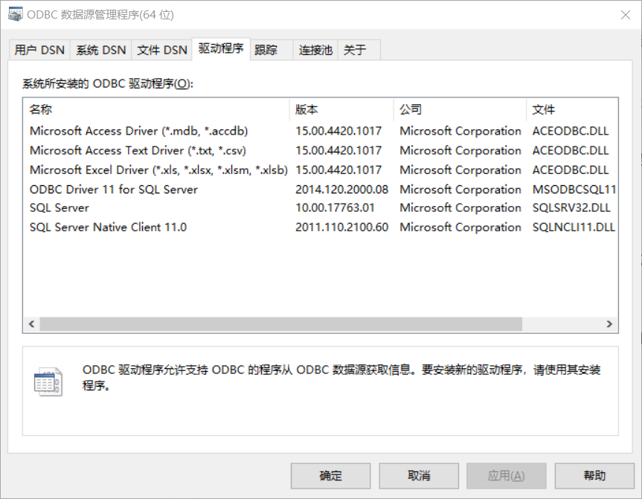Click the SQLSRV32.DLL file cell
The width and height of the screenshot is (642, 499).
pos(571,208)
